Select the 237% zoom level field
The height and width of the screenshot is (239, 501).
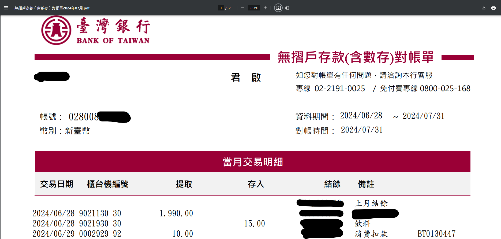click(254, 8)
